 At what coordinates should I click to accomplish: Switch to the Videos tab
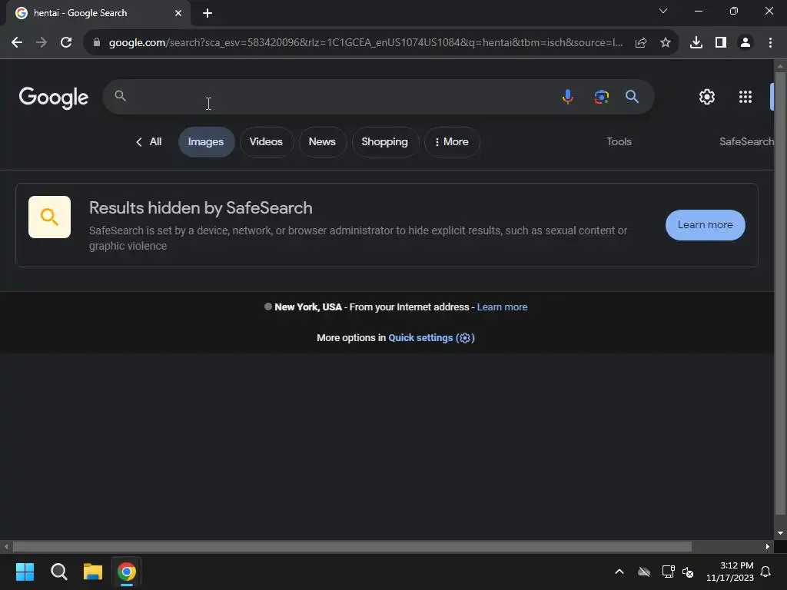pyautogui.click(x=266, y=142)
